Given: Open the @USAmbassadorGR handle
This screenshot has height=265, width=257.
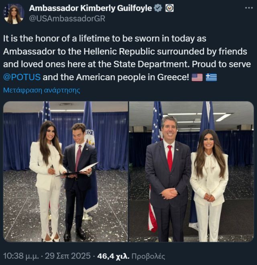Looking at the screenshot, I should 67,18.
